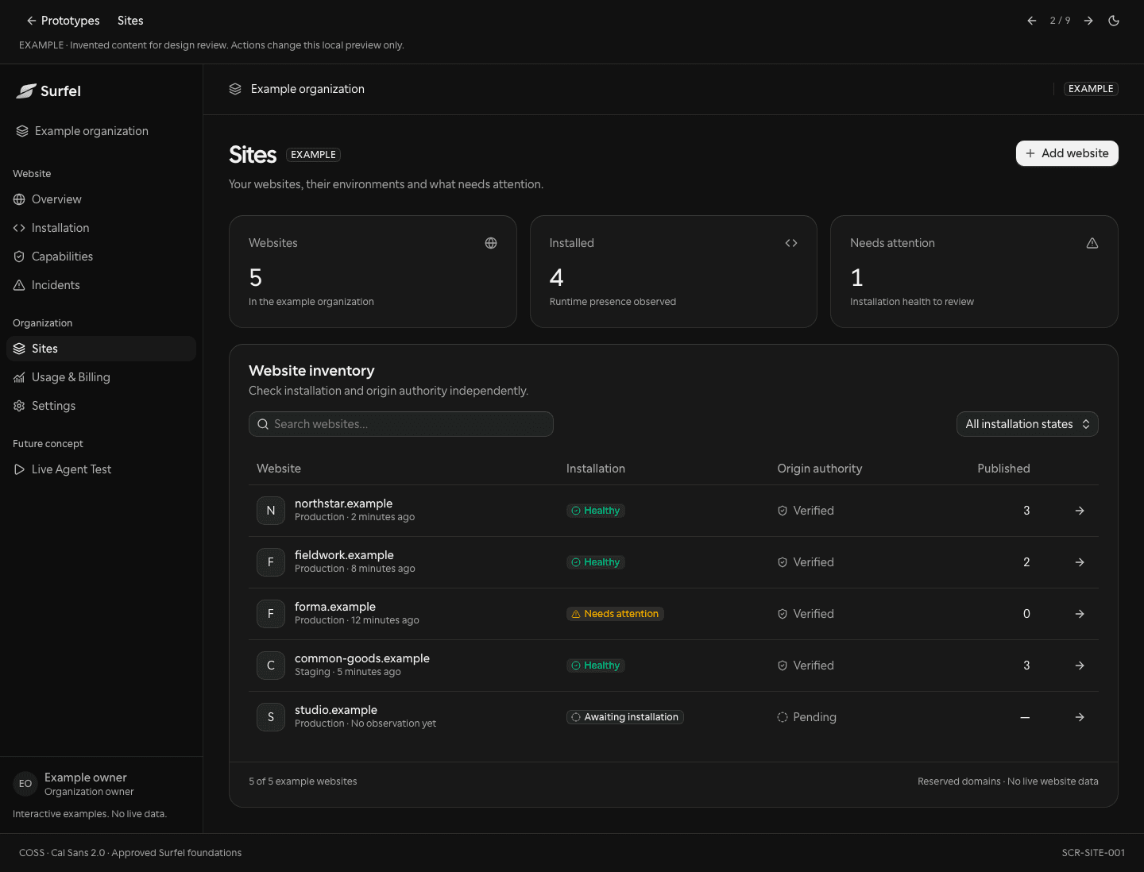Click globe icon in Websites card

491,243
